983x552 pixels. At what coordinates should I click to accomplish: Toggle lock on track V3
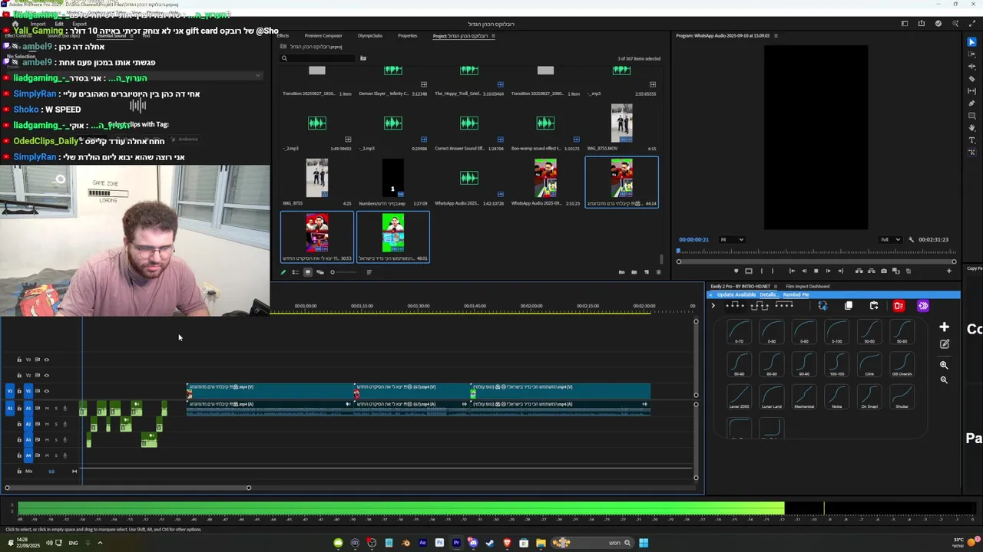click(x=19, y=360)
